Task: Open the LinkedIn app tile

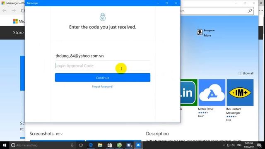Action: (189, 92)
